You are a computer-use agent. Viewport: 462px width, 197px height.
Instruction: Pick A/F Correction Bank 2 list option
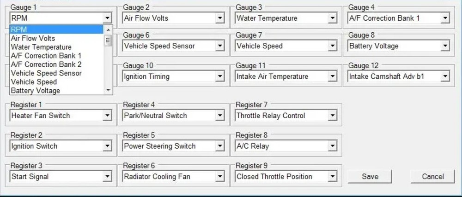pyautogui.click(x=46, y=64)
